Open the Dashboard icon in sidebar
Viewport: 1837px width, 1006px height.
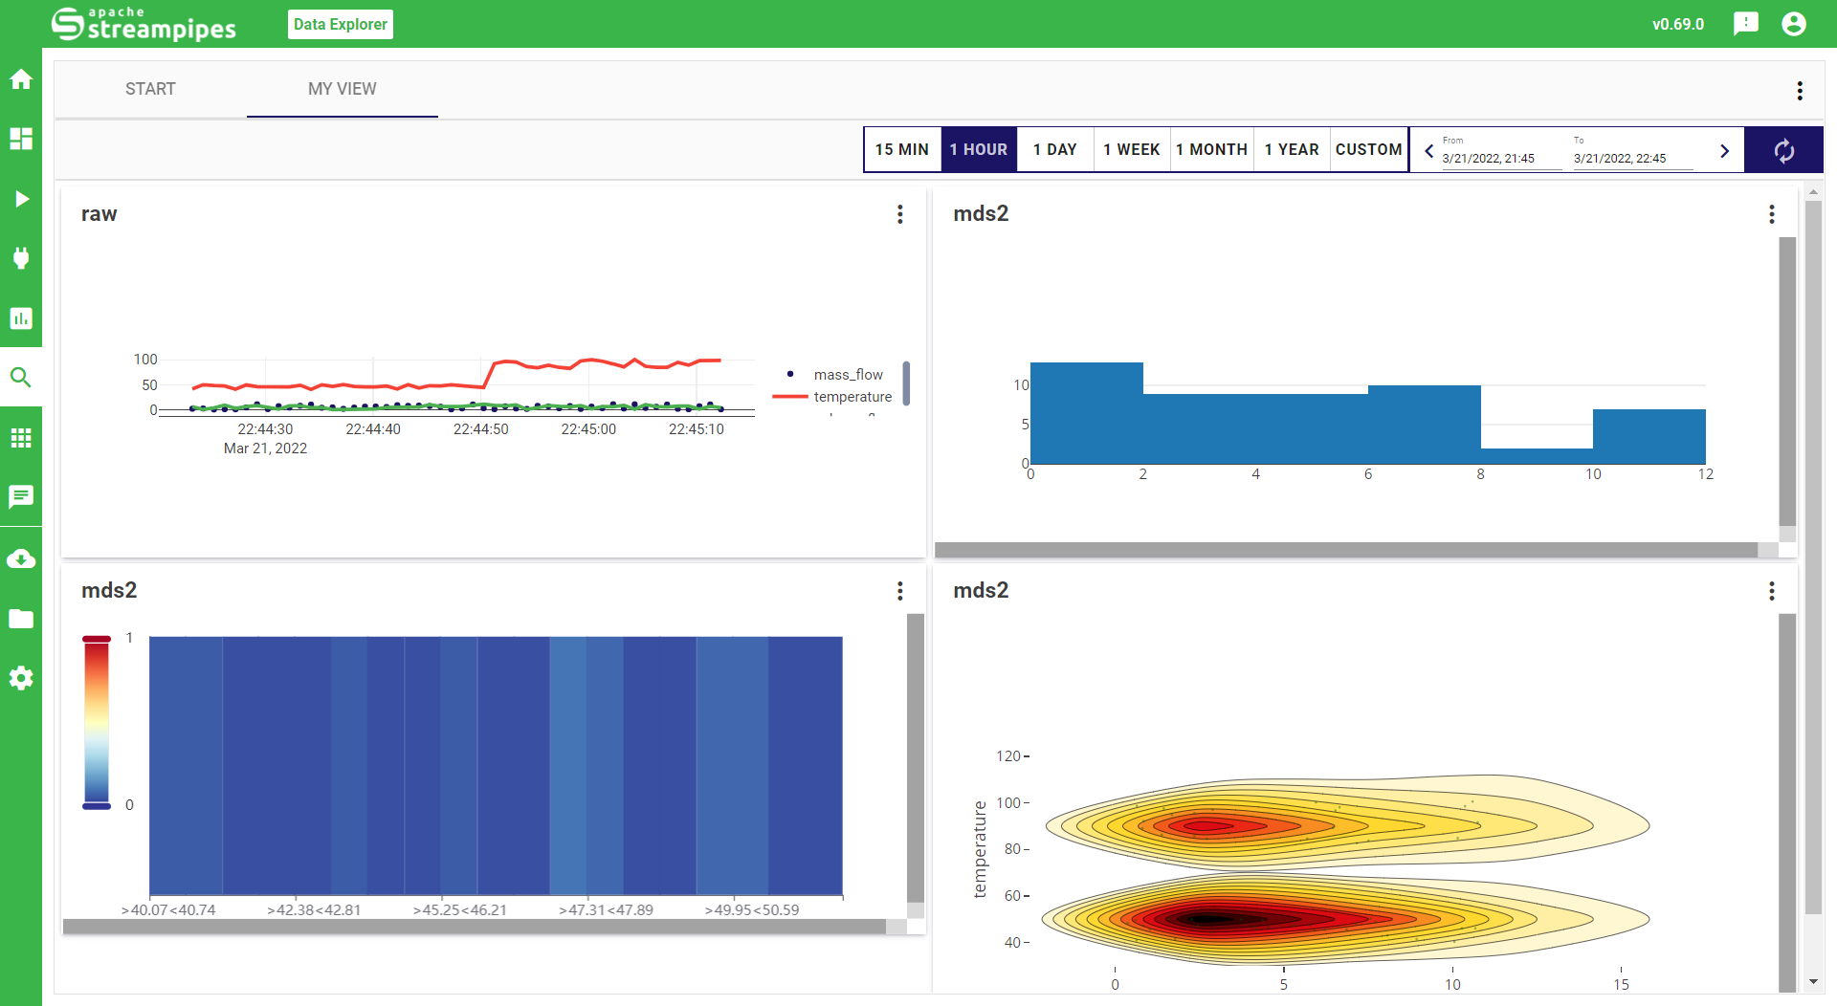tap(21, 139)
